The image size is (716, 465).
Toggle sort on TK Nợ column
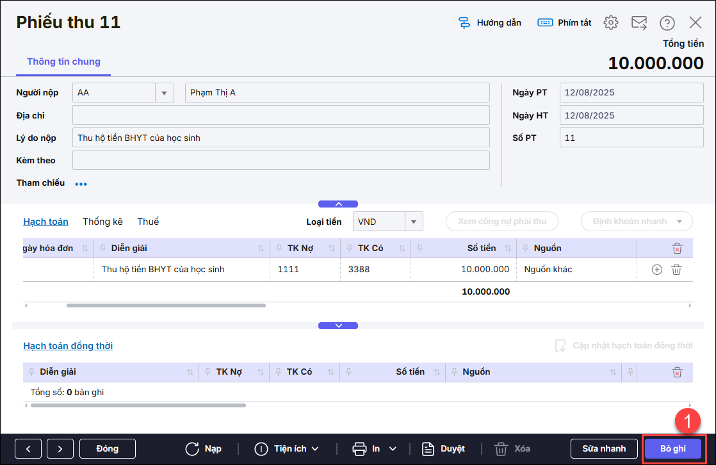(331, 248)
